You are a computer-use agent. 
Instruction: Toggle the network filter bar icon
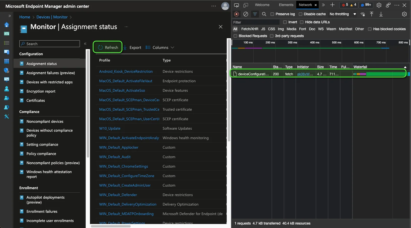255,14
